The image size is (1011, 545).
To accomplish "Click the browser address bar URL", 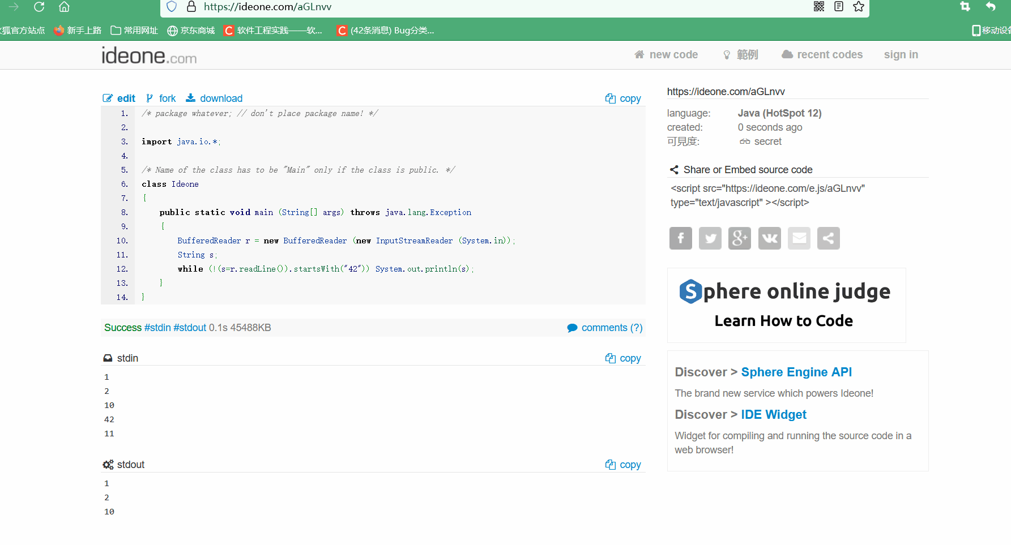I will point(268,7).
